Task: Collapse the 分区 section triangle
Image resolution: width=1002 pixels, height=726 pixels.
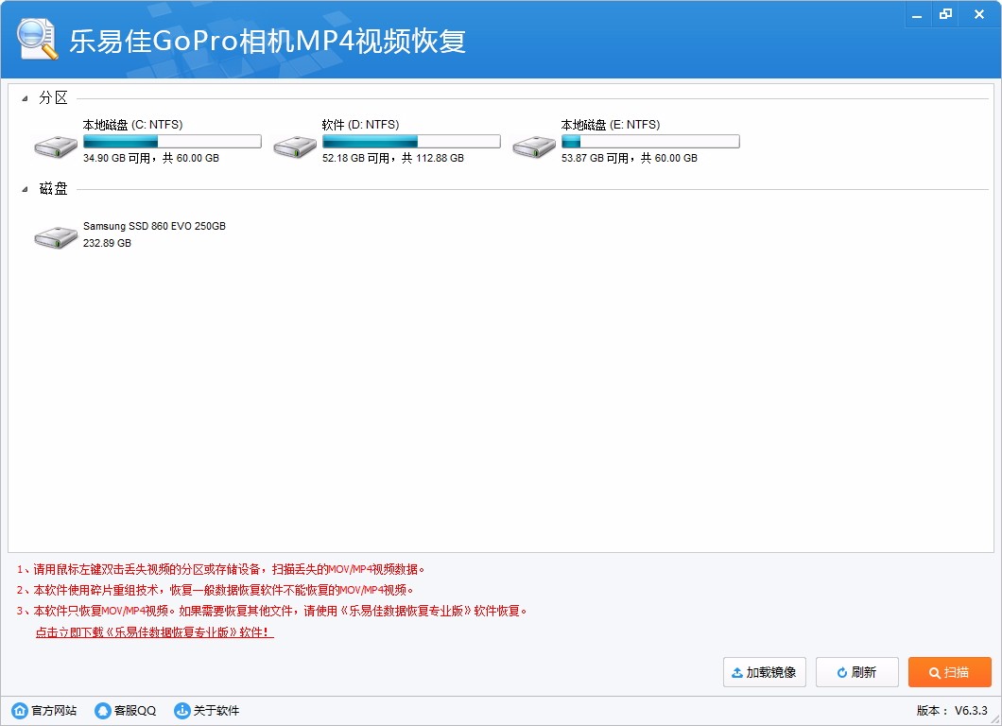Action: (25, 98)
